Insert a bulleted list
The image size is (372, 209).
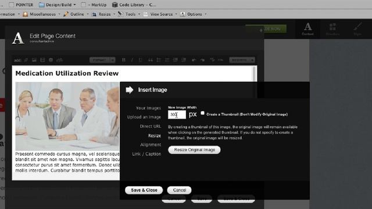coord(159,60)
